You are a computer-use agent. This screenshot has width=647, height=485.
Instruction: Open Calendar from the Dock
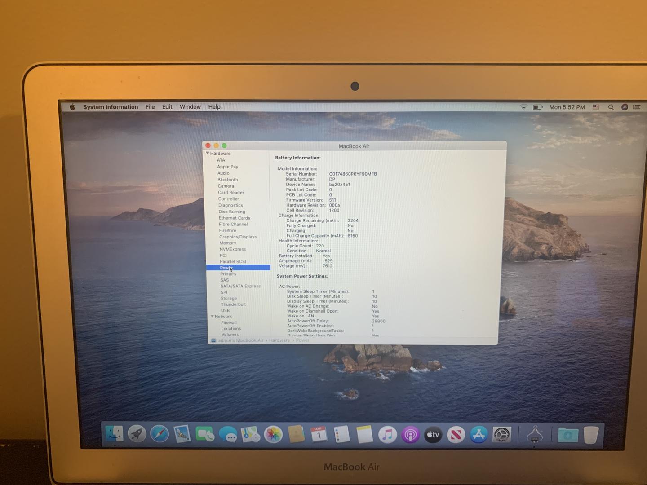click(x=319, y=434)
